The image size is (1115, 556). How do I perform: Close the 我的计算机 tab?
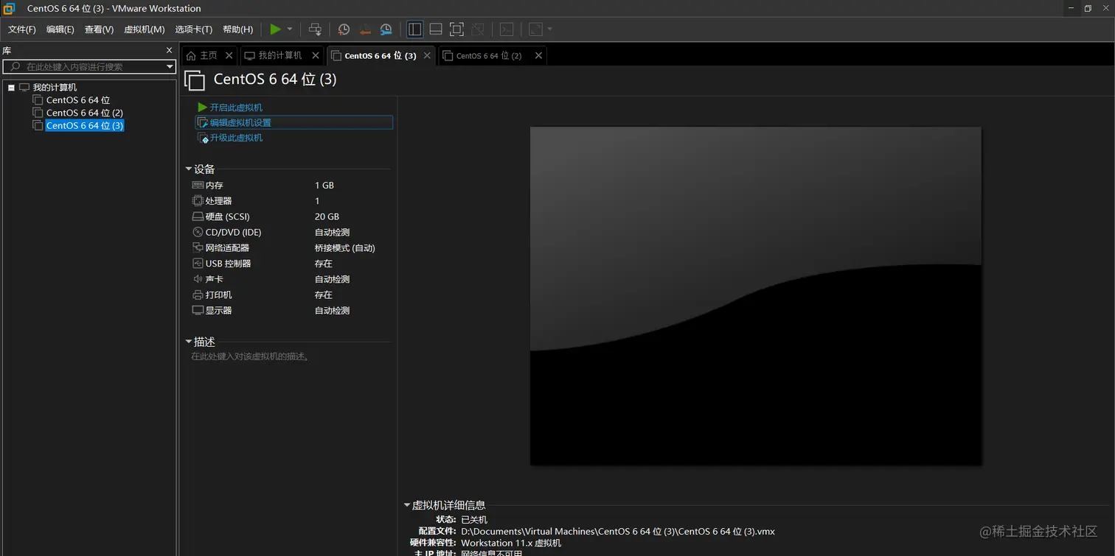click(x=316, y=55)
